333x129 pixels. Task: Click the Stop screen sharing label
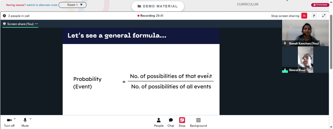tap(285, 16)
